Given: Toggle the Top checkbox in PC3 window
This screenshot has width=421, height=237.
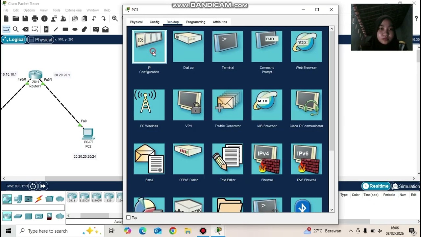Looking at the screenshot, I should click(129, 218).
